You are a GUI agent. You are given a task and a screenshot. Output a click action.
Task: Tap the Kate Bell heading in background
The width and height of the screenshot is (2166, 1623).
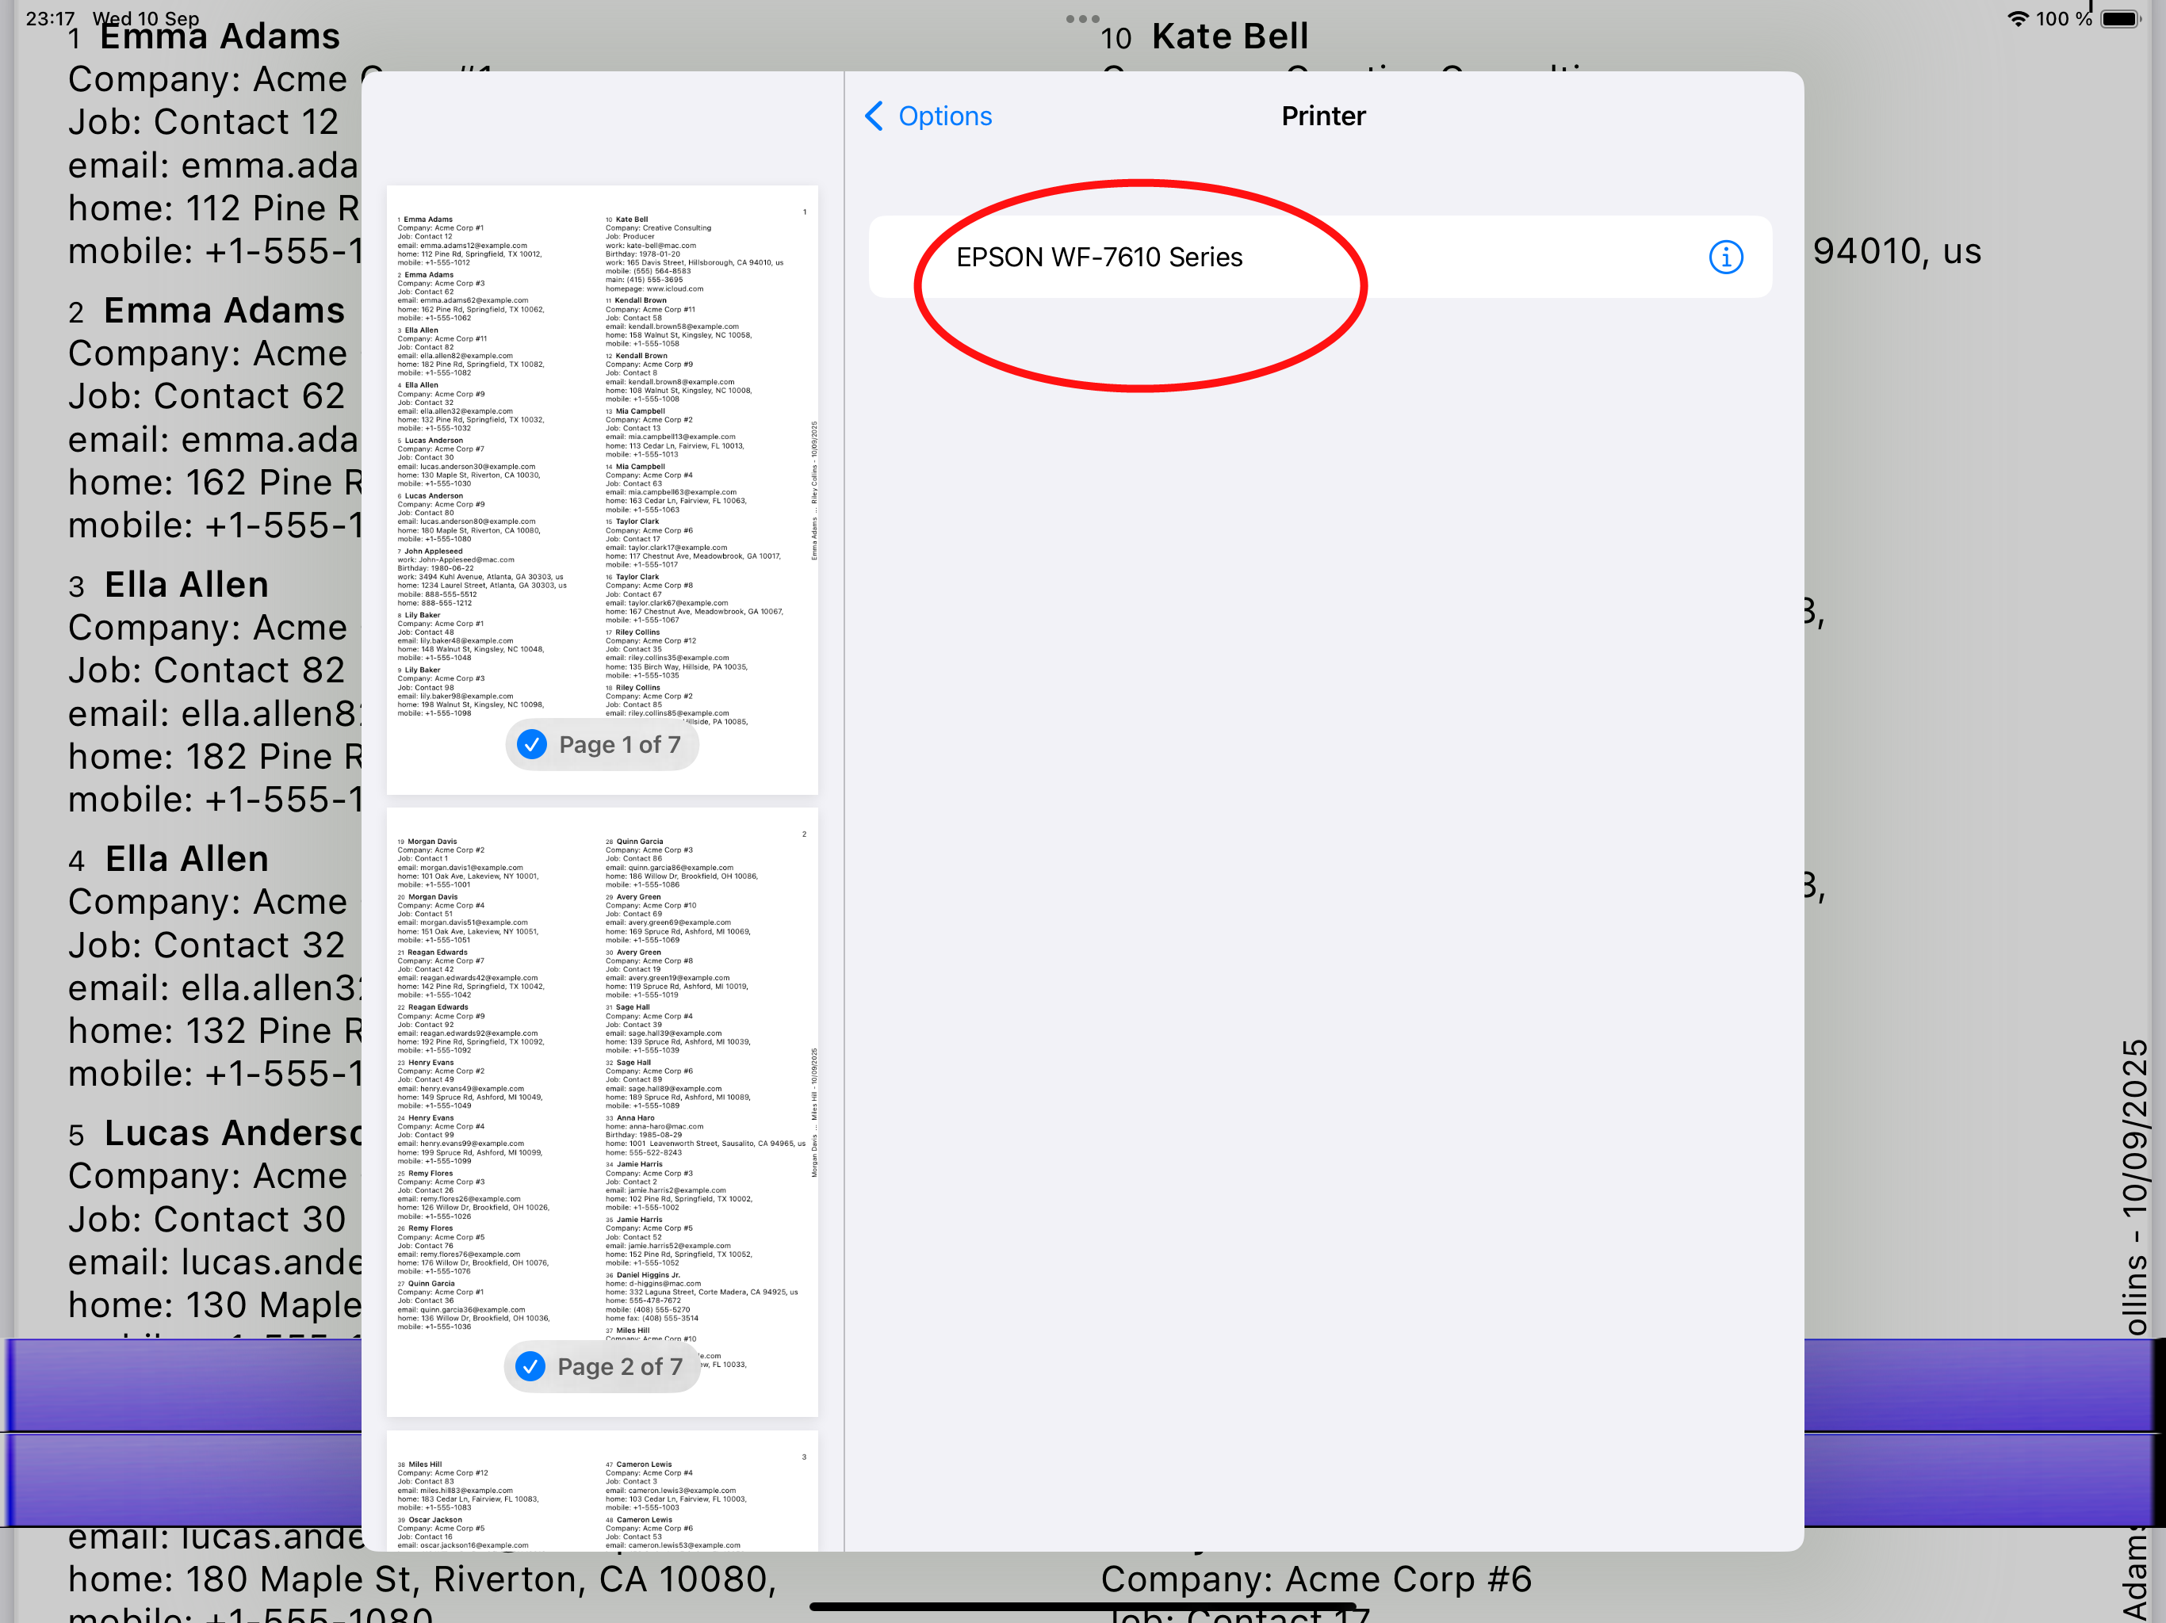coord(1230,36)
